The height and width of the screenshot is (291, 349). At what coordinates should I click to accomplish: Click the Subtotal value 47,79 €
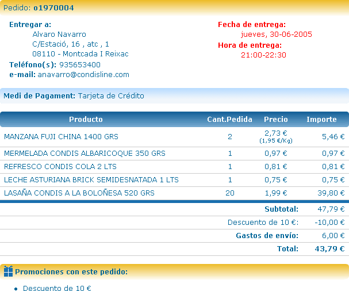[331, 209]
